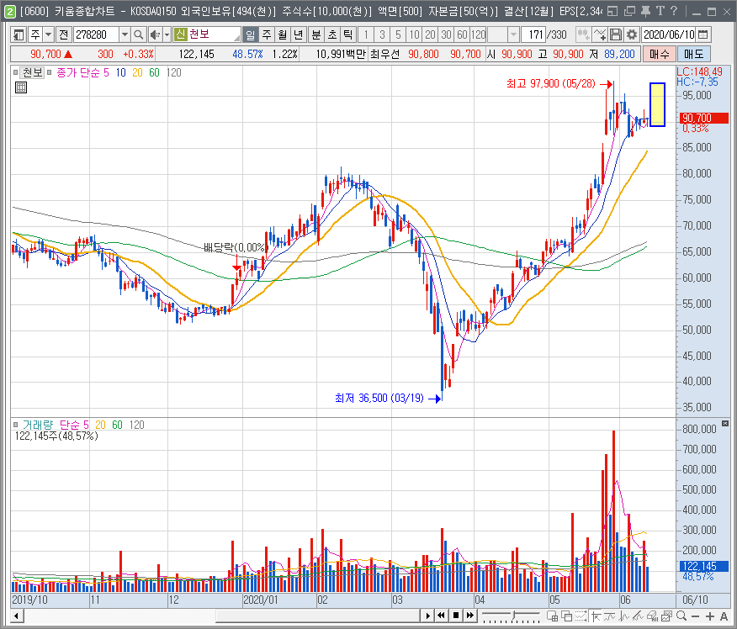
Task: Edit the candle count 171 field
Action: click(533, 34)
